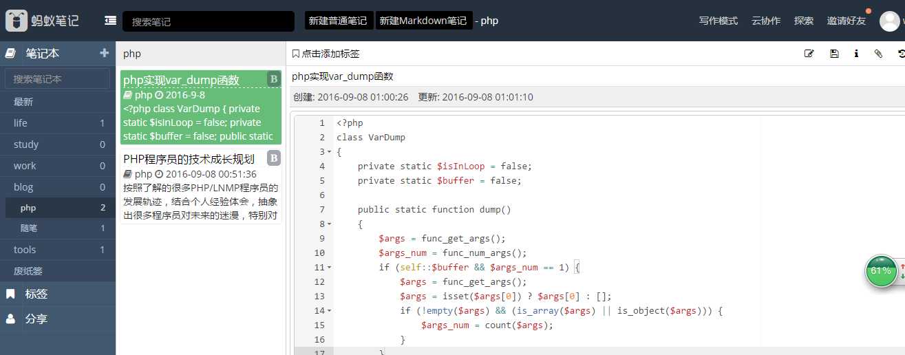
Task: Focus the 搜索笔记本 notebook search field
Action: [58, 78]
